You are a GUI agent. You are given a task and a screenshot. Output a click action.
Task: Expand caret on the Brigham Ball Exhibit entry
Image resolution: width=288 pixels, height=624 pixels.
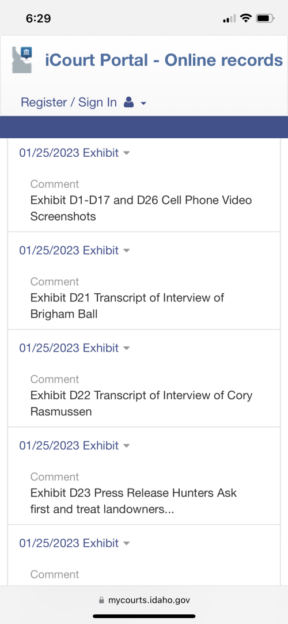(x=127, y=251)
